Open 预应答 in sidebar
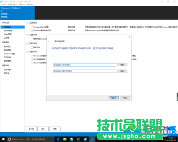 tap(6, 73)
